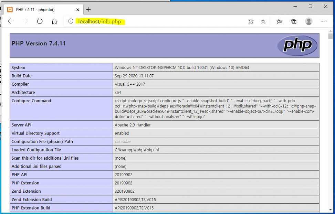Select the Apache 2.0 Handler value
This screenshot has width=335, height=214.
133,125
